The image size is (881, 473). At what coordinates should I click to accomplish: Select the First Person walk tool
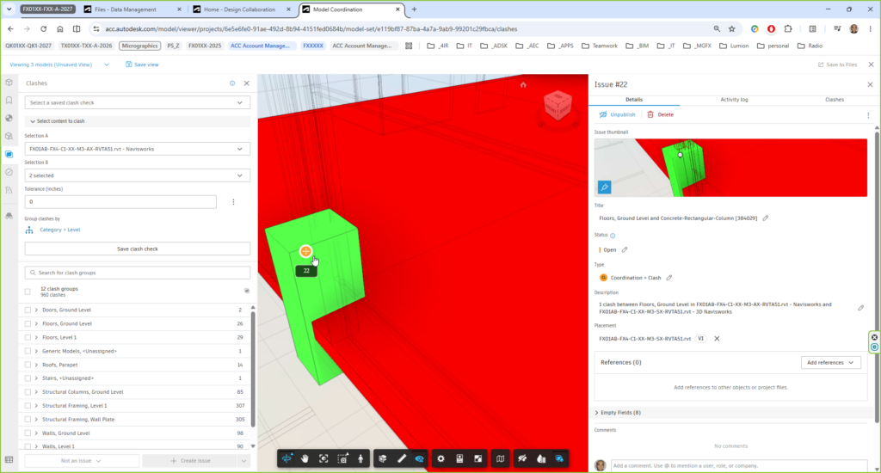(x=360, y=459)
